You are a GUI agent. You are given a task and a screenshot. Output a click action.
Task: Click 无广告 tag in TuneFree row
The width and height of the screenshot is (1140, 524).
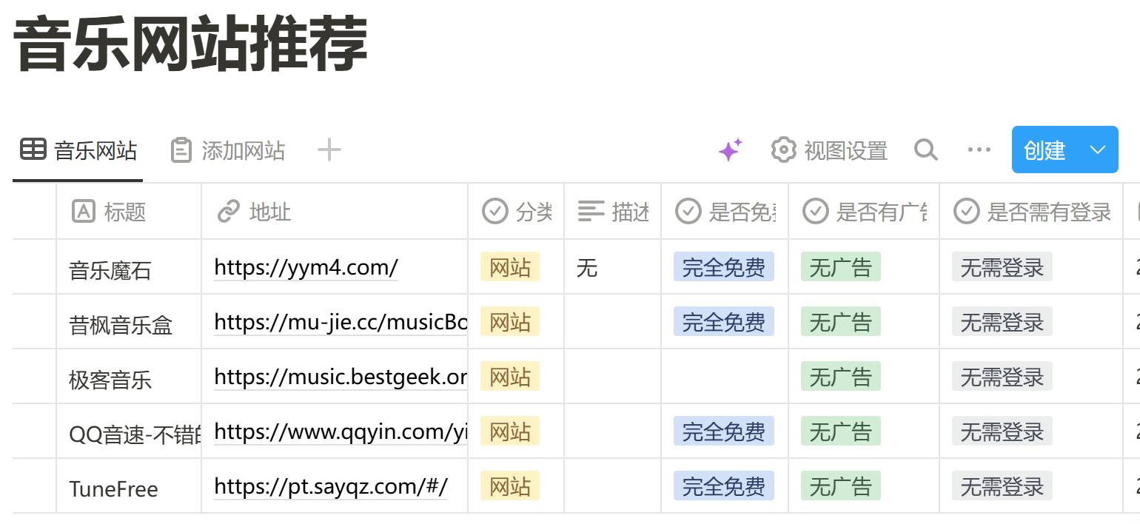point(841,486)
